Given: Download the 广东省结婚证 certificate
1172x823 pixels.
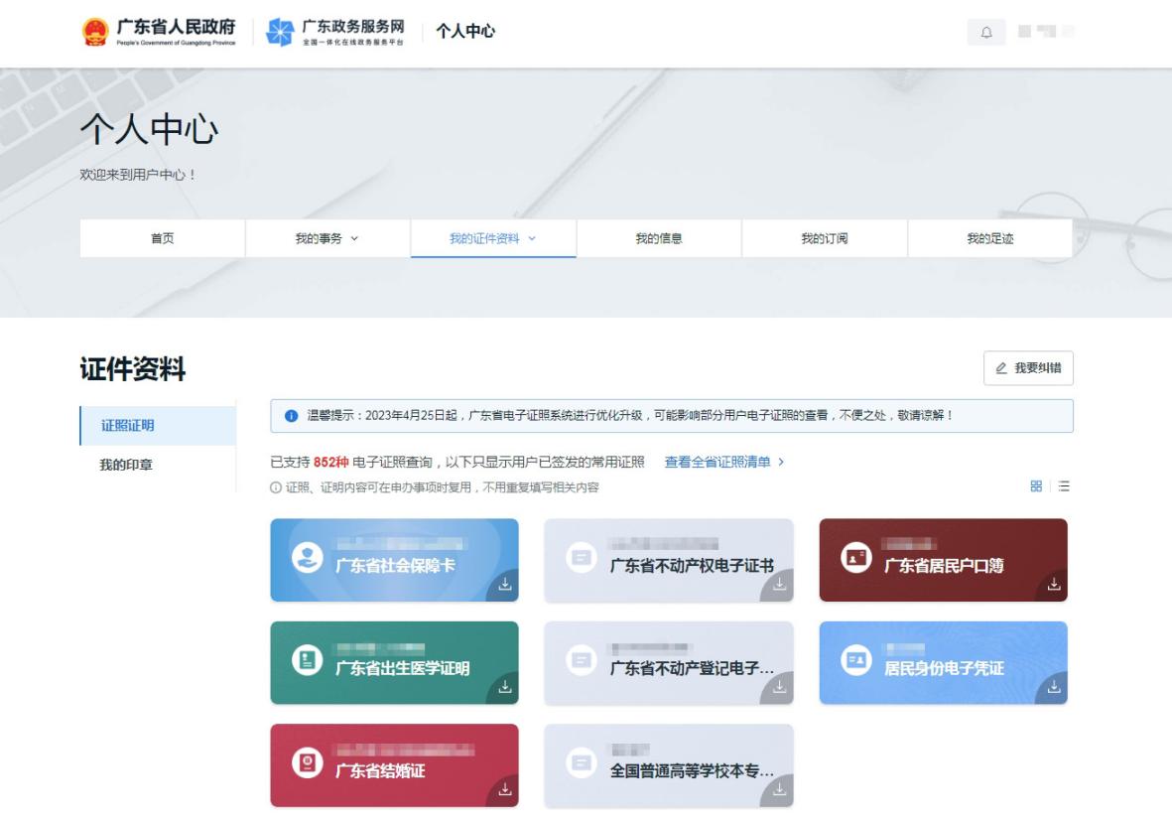Looking at the screenshot, I should (x=506, y=791).
